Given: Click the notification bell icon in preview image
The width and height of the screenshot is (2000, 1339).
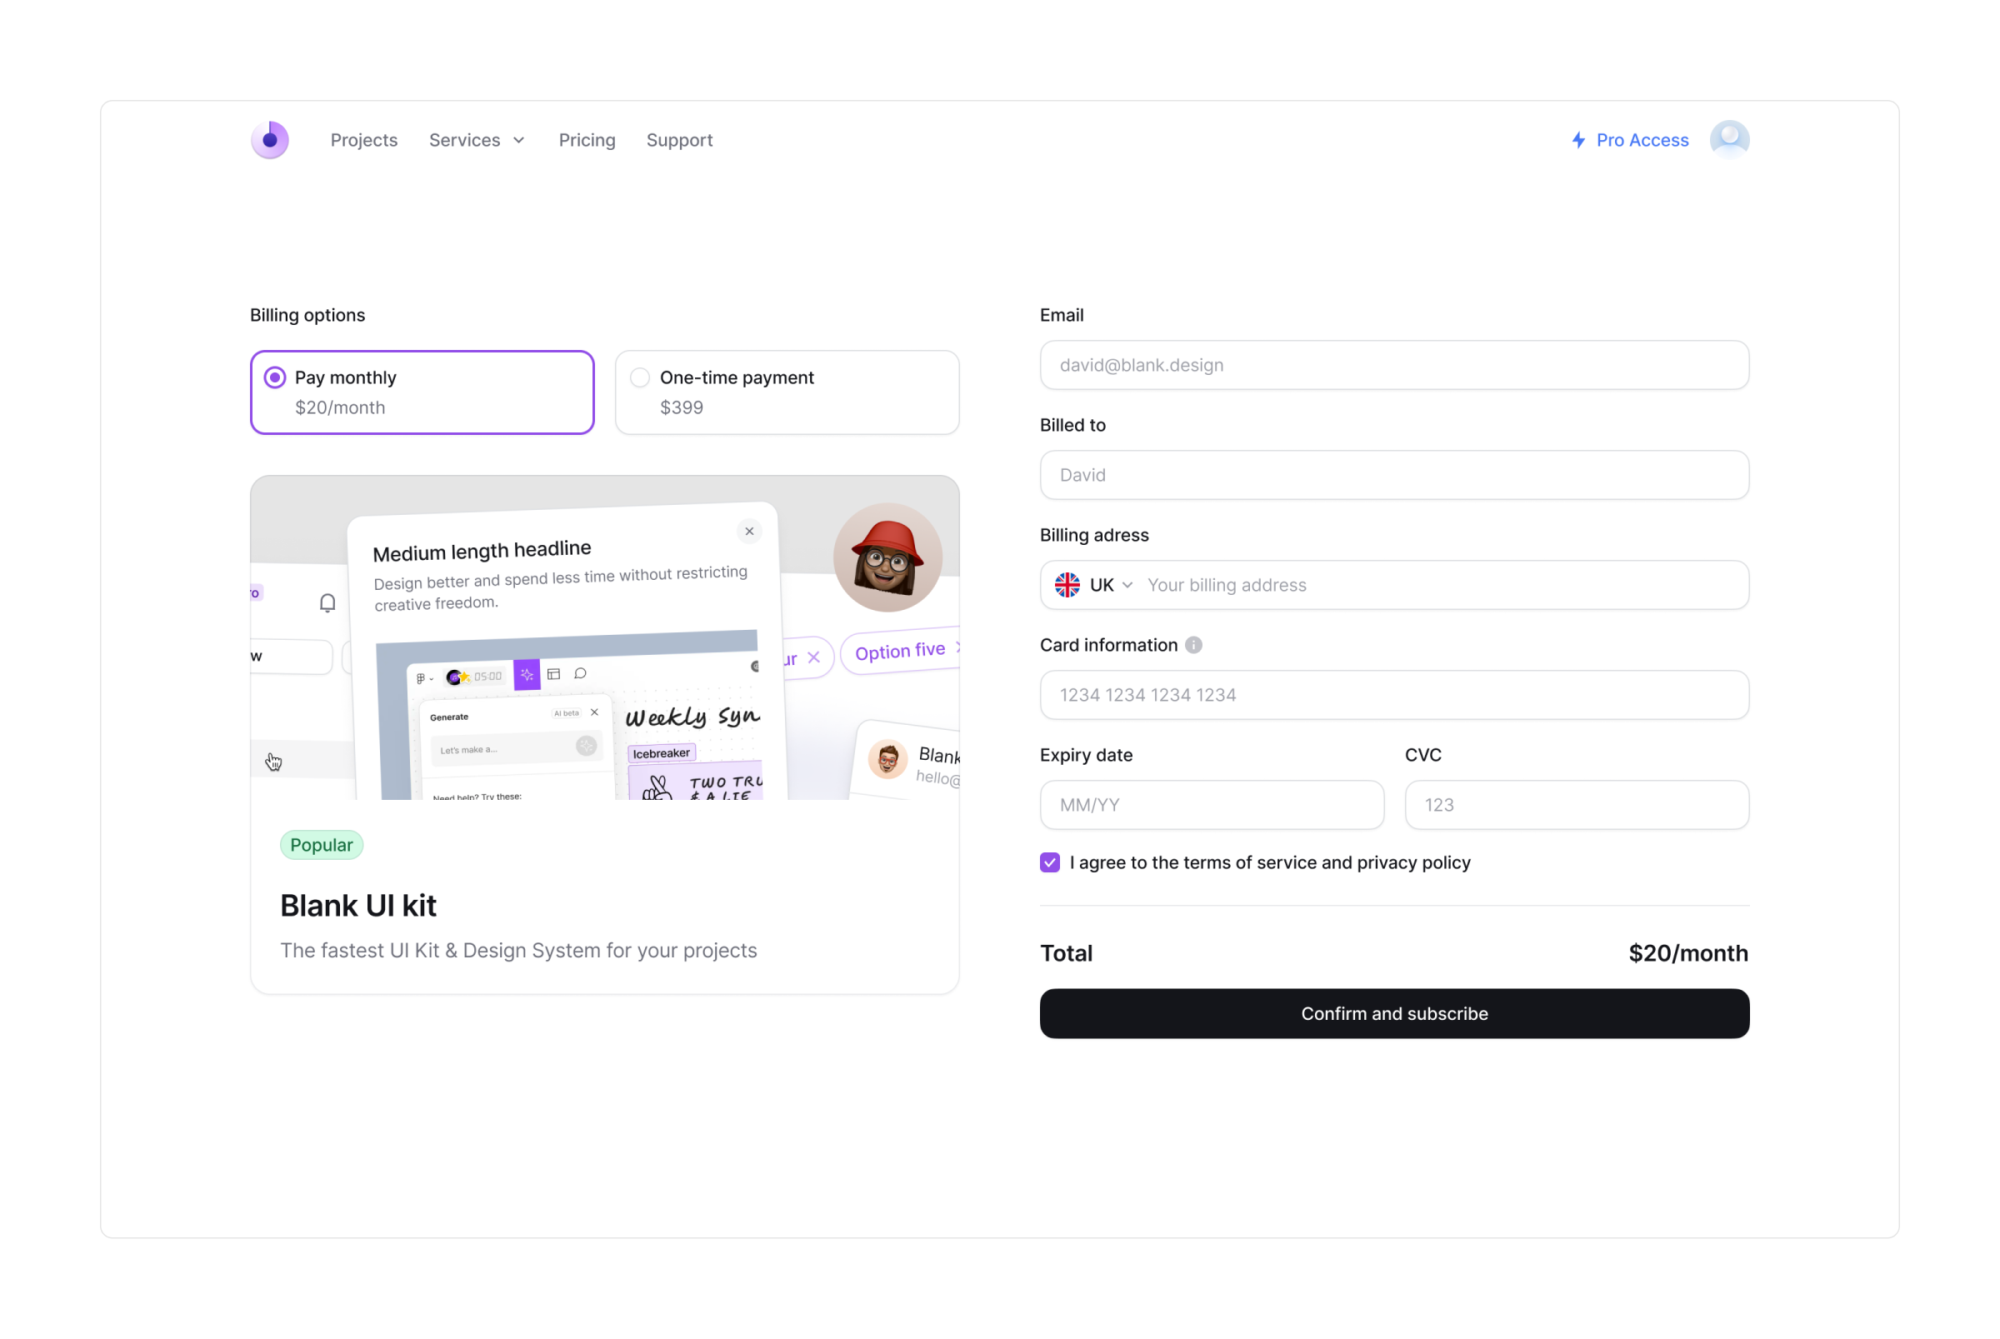Looking at the screenshot, I should (x=327, y=603).
